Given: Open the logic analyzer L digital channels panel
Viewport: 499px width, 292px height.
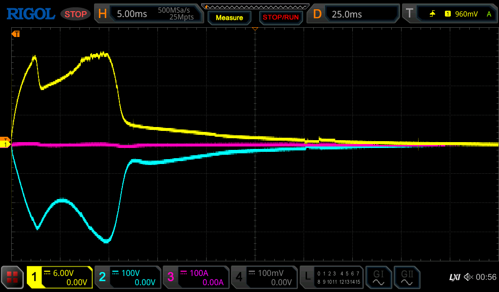Looking at the screenshot, I should click(x=331, y=277).
